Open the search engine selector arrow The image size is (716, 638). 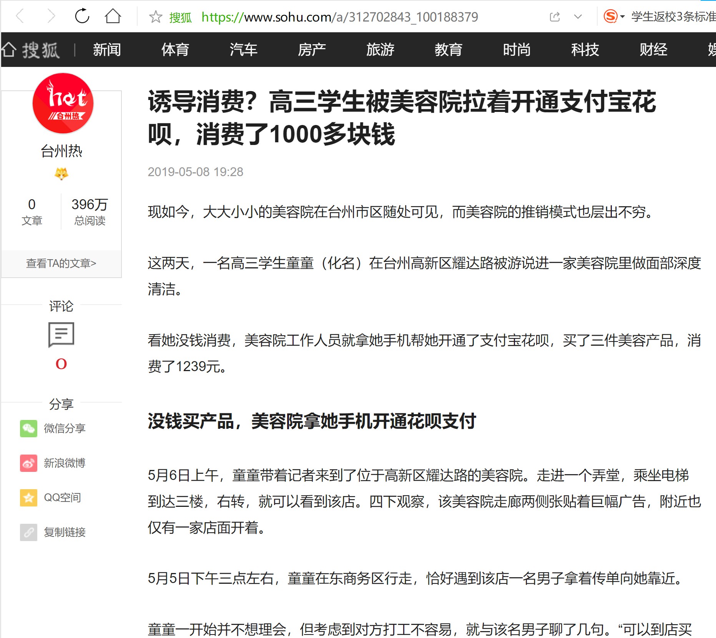[x=622, y=17]
